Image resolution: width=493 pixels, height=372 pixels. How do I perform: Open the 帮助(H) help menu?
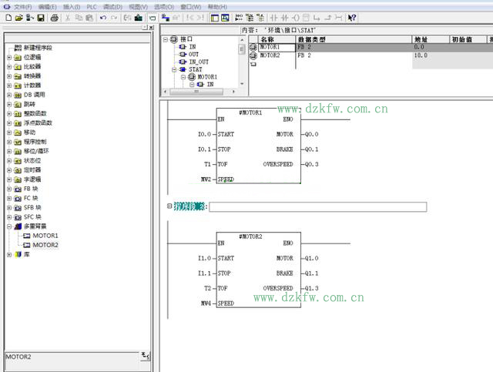pyautogui.click(x=216, y=6)
